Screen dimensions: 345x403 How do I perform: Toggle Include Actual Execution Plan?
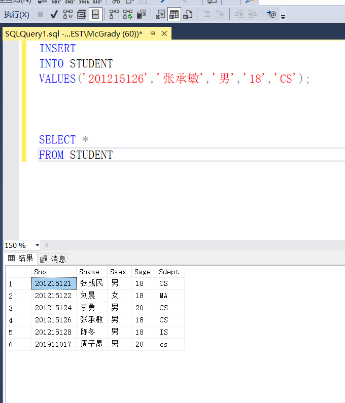(x=114, y=14)
